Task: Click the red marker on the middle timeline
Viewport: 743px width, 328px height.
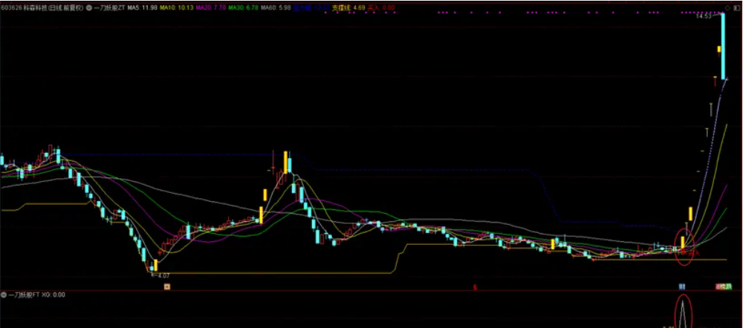Action: [x=474, y=285]
